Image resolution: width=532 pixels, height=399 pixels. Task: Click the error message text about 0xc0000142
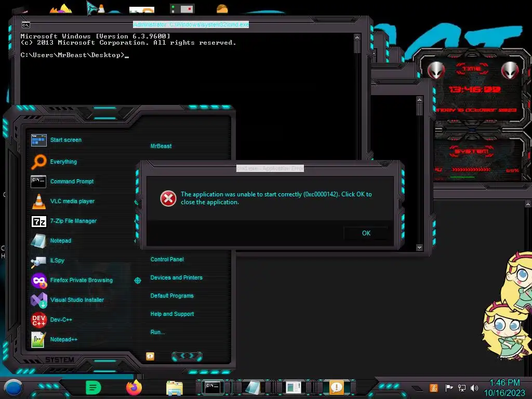click(276, 198)
